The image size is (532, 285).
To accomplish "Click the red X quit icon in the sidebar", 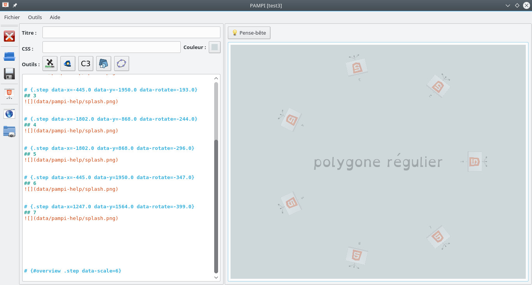I will point(9,36).
